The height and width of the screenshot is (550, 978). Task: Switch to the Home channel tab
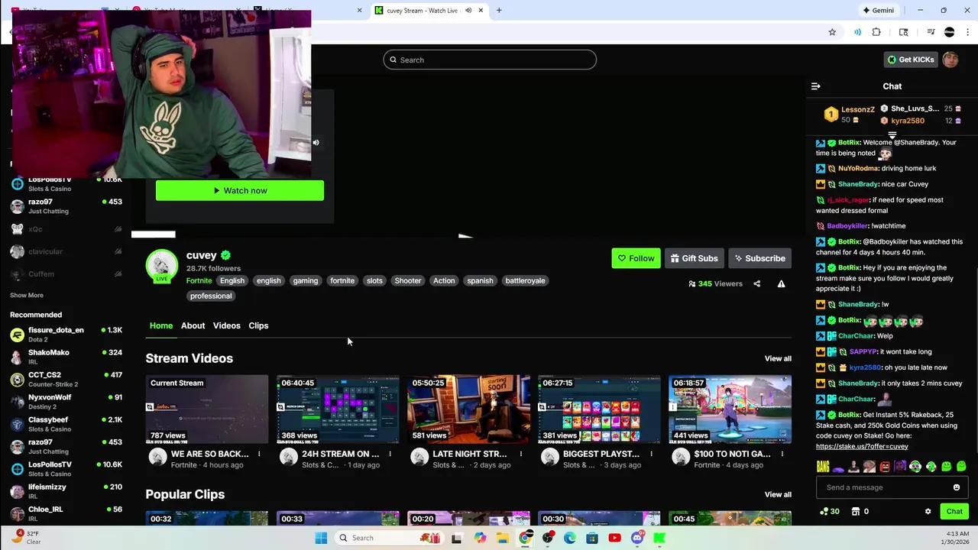[161, 325]
